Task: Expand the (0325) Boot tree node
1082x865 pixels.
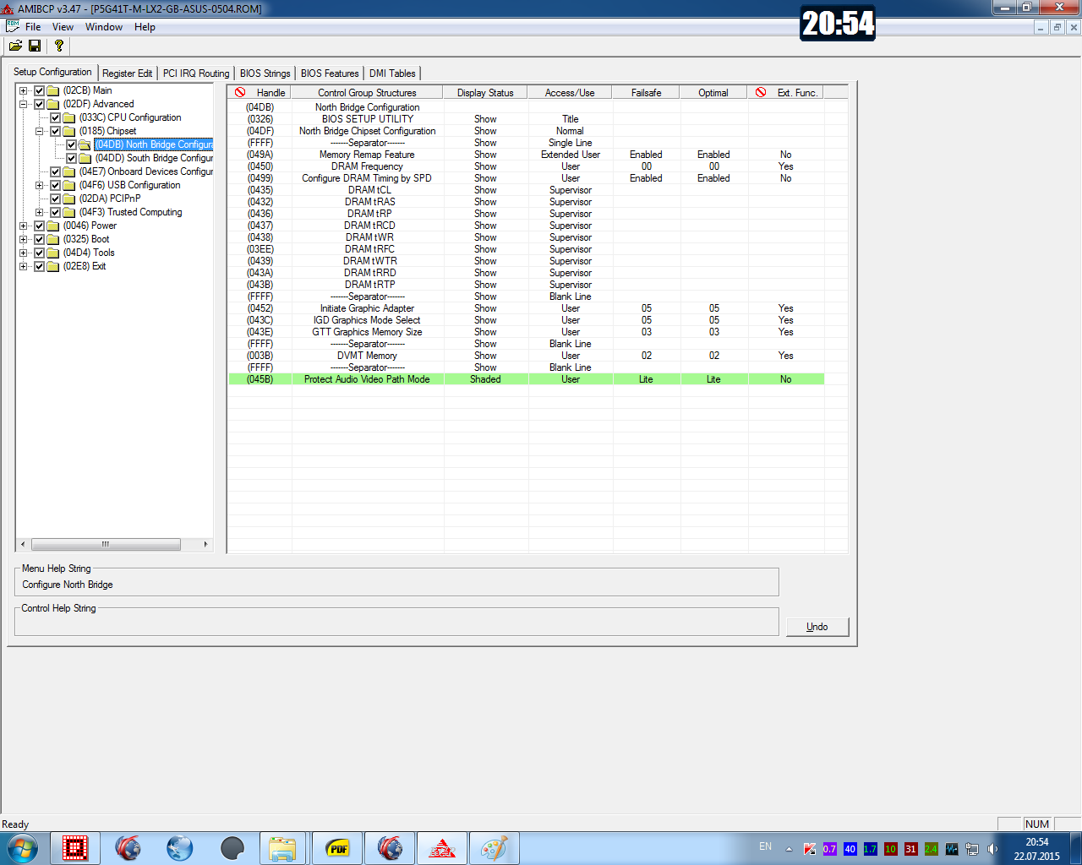Action: click(24, 239)
